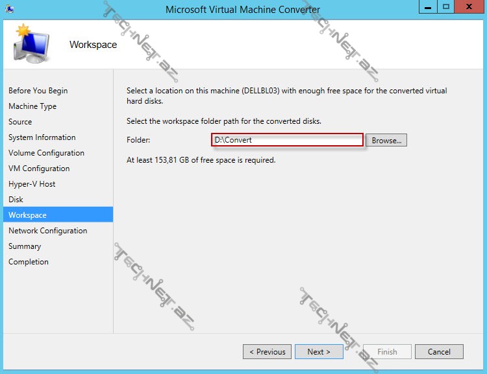Open the Hyper-V Host step
The width and height of the screenshot is (487, 374).
pyautogui.click(x=32, y=184)
